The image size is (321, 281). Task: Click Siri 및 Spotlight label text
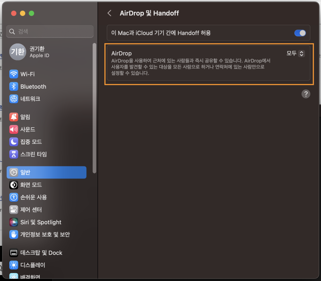click(41, 222)
